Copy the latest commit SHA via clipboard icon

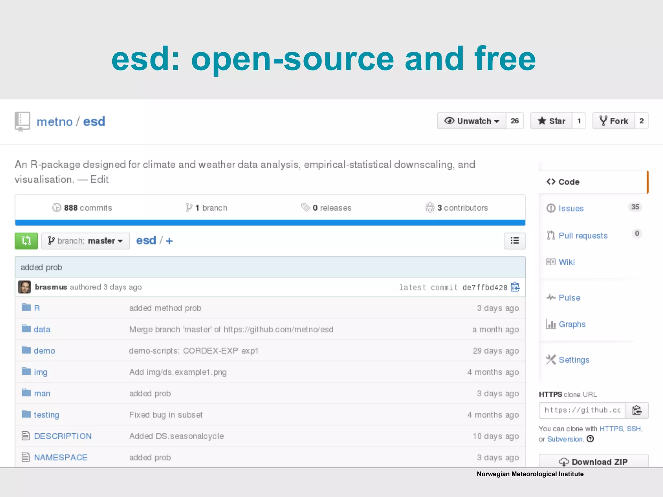(x=515, y=287)
